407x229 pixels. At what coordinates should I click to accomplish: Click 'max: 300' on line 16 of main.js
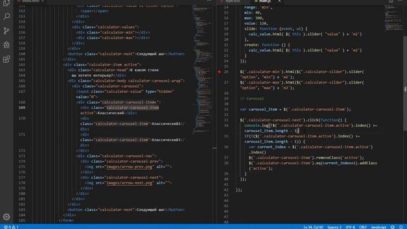(x=253, y=18)
